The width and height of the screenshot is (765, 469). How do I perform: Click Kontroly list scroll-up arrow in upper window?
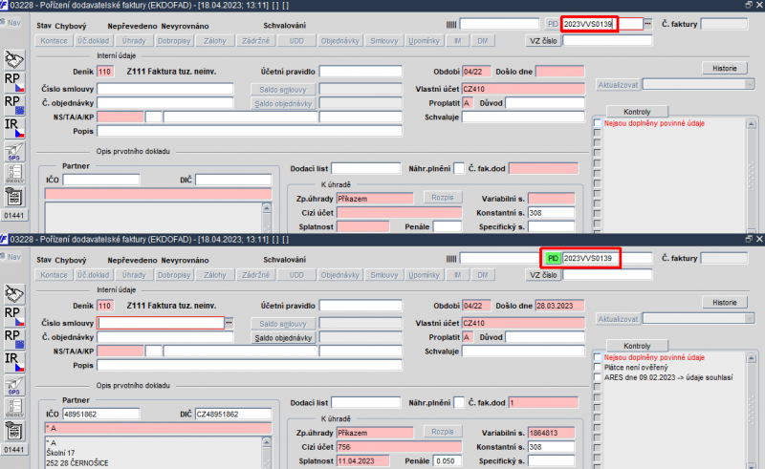click(x=751, y=124)
